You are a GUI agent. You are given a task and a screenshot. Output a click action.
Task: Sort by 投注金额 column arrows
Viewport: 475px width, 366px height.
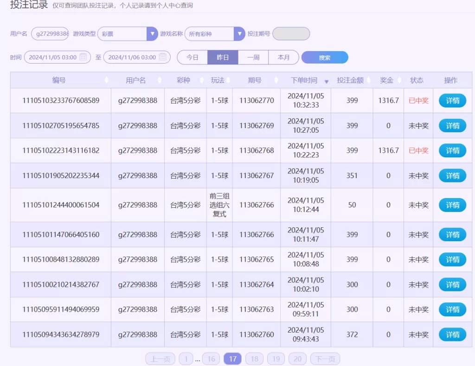[x=369, y=80]
